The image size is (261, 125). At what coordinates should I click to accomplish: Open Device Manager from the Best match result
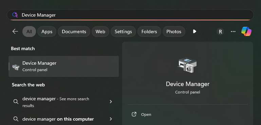[63, 66]
